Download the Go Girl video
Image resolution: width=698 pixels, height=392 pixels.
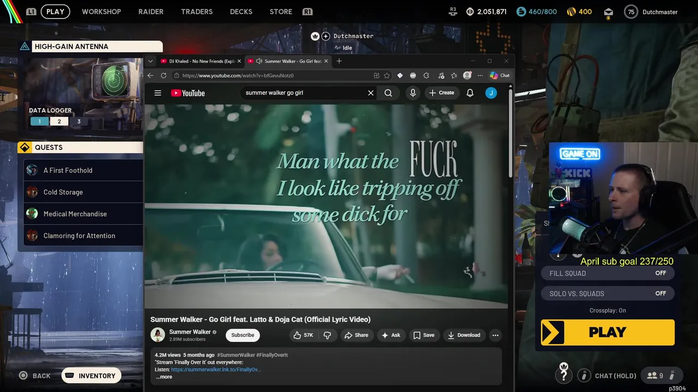pos(464,335)
